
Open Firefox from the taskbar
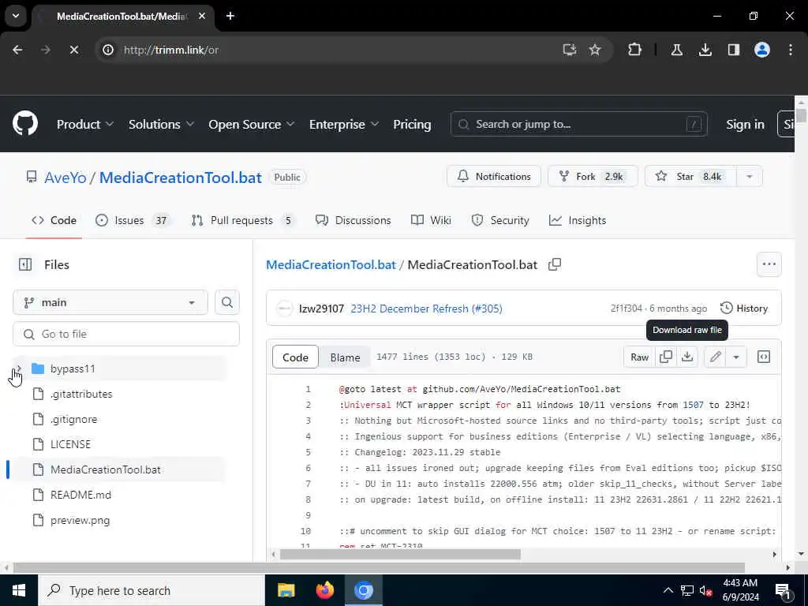coord(324,590)
